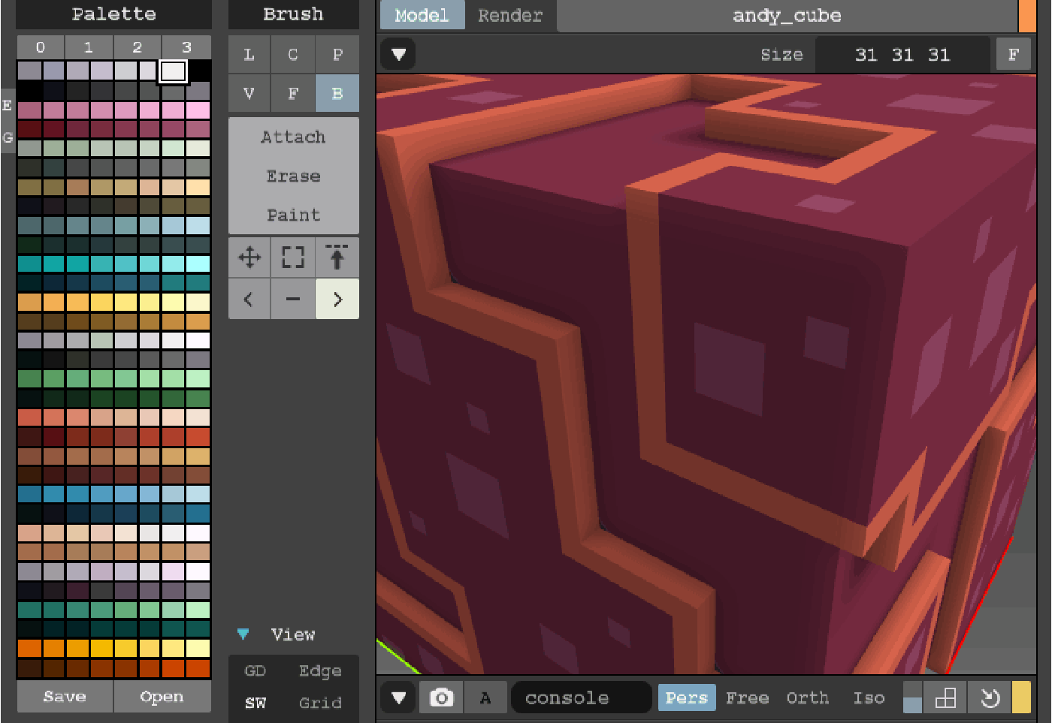Click the left chevron below the tools
Viewport: 1052px width, 723px height.
249,299
